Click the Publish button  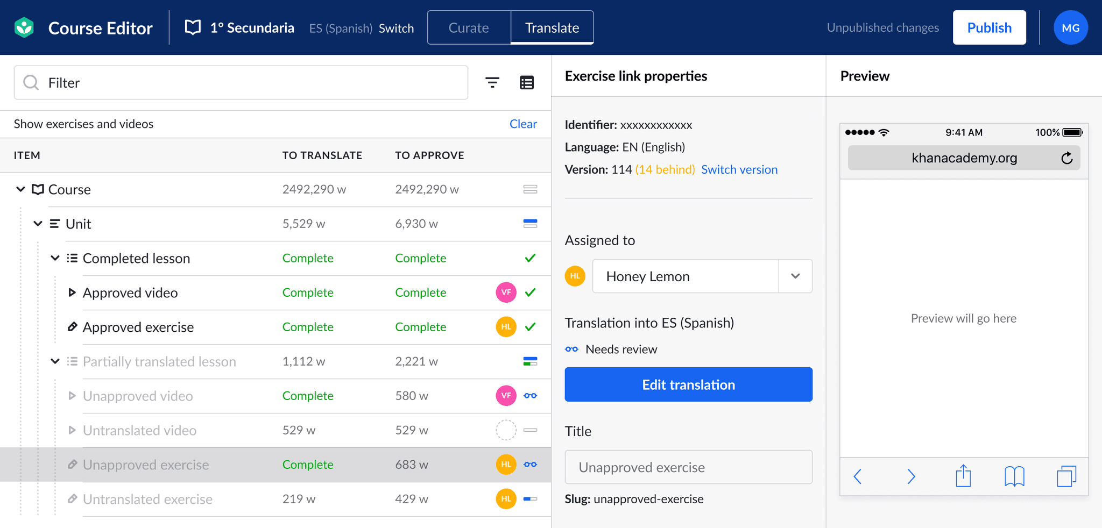click(x=989, y=27)
